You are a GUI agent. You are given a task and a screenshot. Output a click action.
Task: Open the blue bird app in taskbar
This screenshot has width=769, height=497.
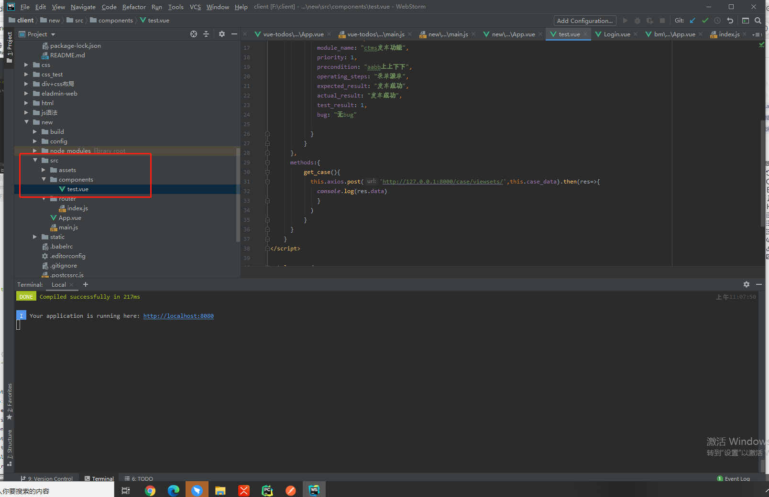click(x=197, y=490)
